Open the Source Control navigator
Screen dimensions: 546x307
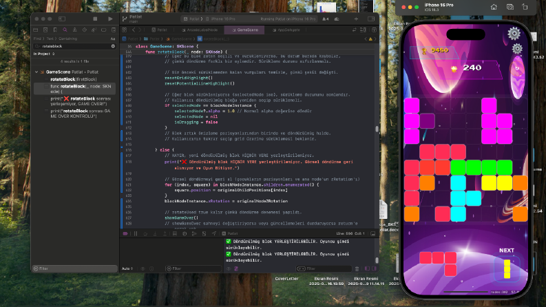click(45, 30)
